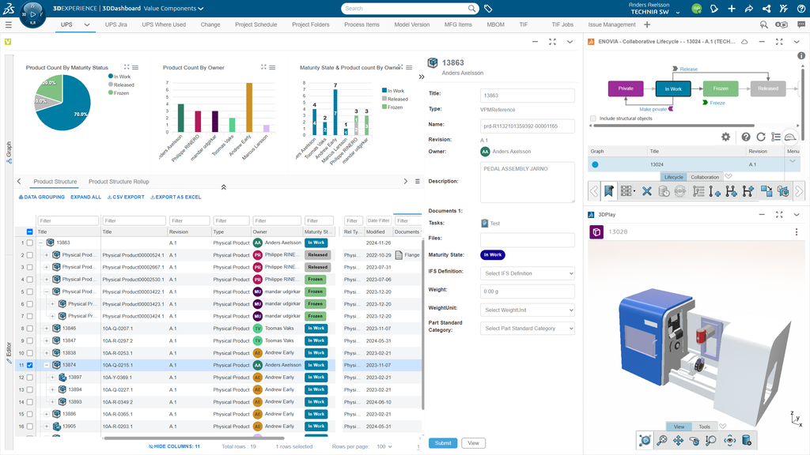Open the Select IFS Definition dropdown
Viewport: 810px width, 455px height.
point(527,273)
